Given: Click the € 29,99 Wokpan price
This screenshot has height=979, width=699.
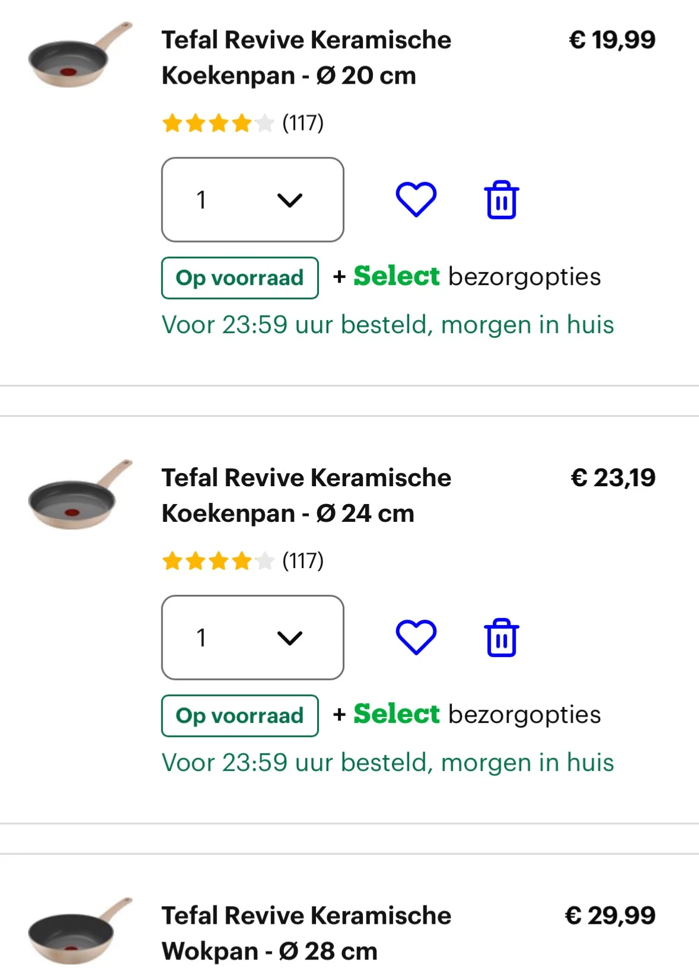Looking at the screenshot, I should [610, 916].
